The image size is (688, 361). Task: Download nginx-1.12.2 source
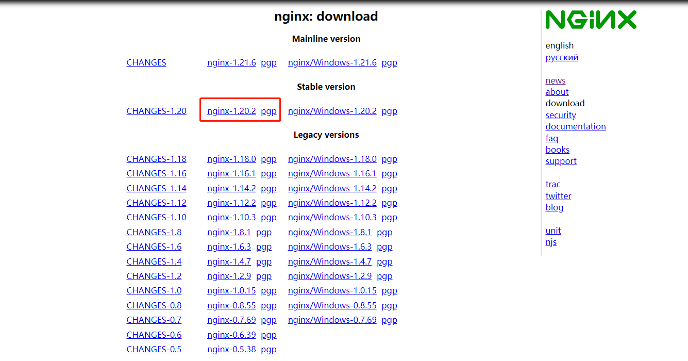pos(231,203)
